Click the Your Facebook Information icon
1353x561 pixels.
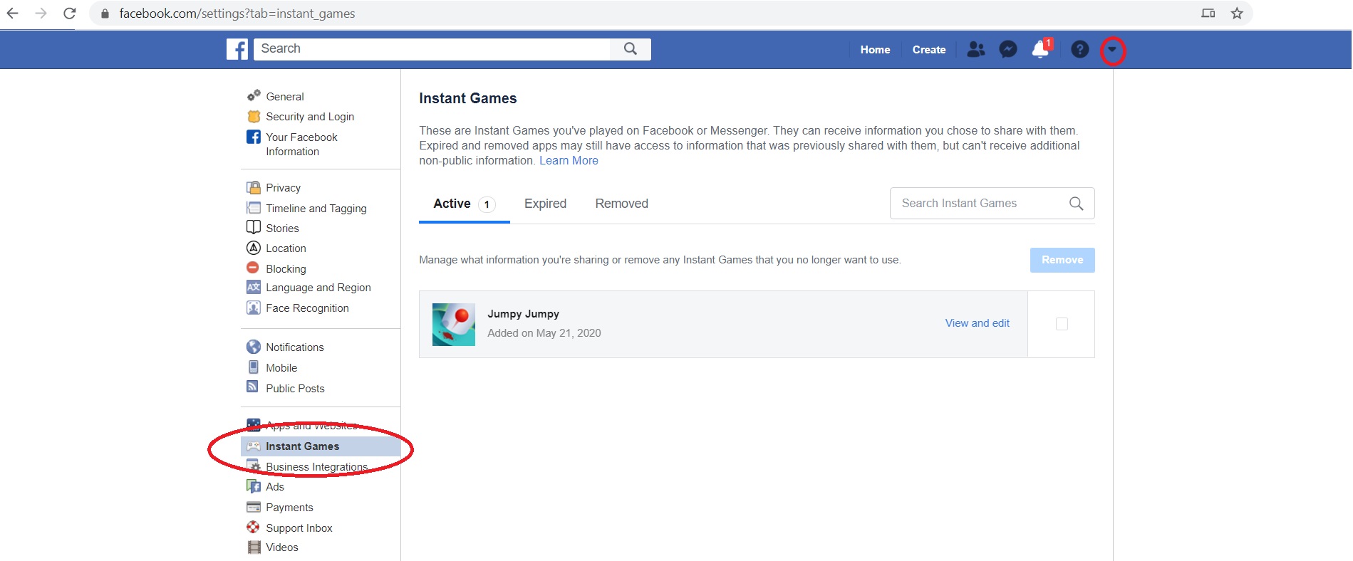[x=254, y=137]
